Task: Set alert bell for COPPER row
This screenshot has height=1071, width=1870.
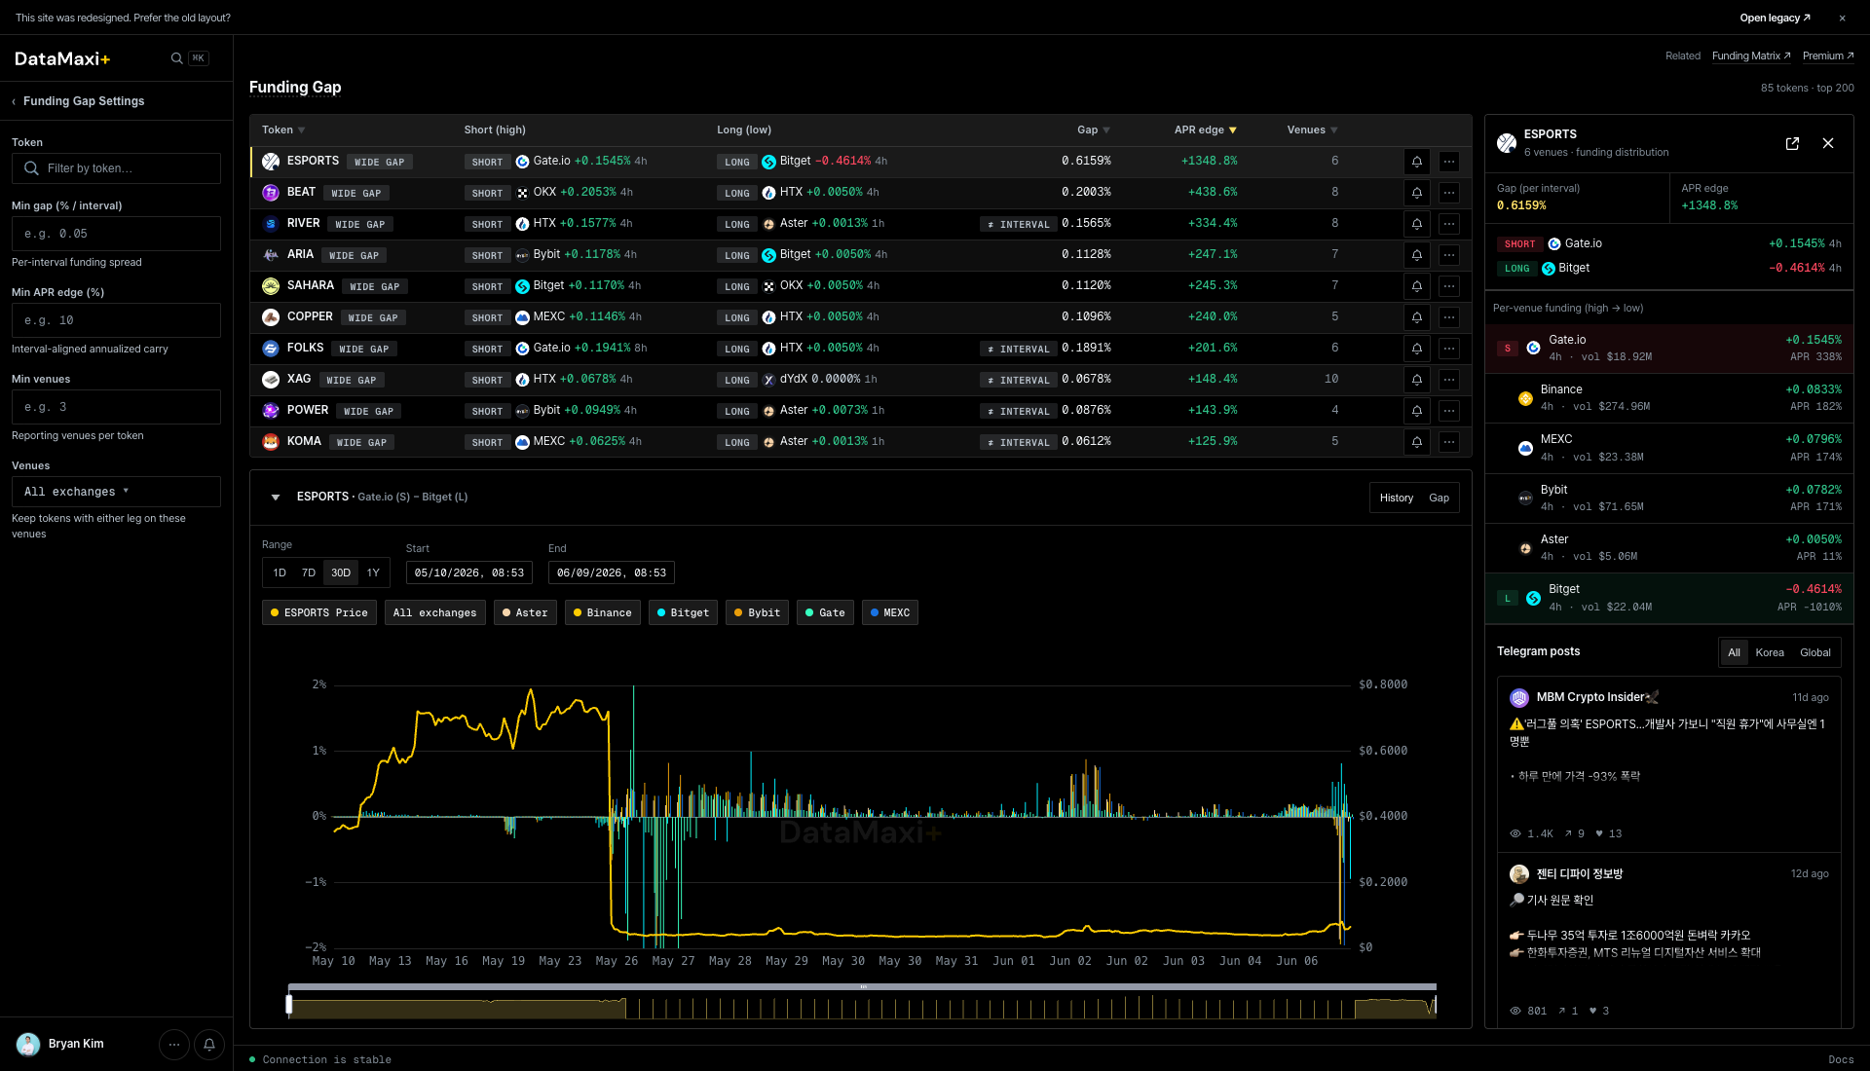Action: [x=1417, y=317]
